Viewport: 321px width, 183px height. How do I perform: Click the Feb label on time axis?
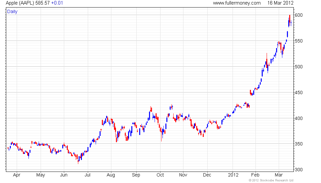point(255,175)
